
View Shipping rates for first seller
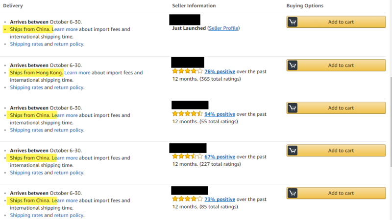tap(26, 44)
